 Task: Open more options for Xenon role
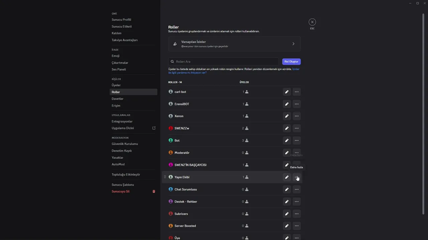click(x=297, y=116)
